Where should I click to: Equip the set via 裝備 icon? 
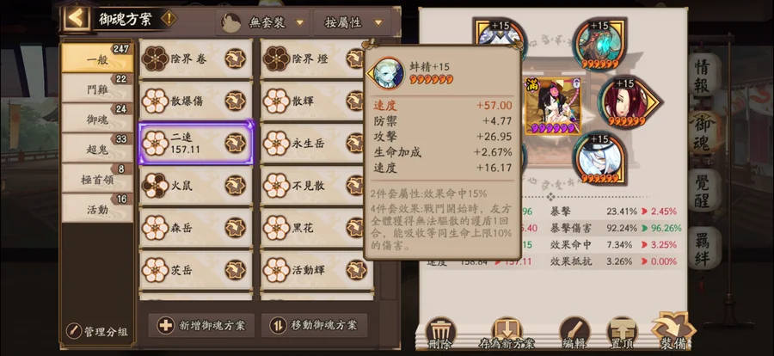pyautogui.click(x=673, y=331)
